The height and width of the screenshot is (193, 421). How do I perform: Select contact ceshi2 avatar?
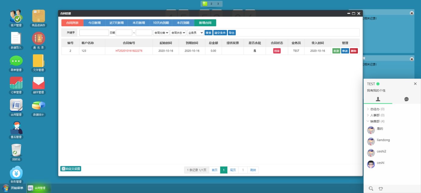click(x=371, y=153)
